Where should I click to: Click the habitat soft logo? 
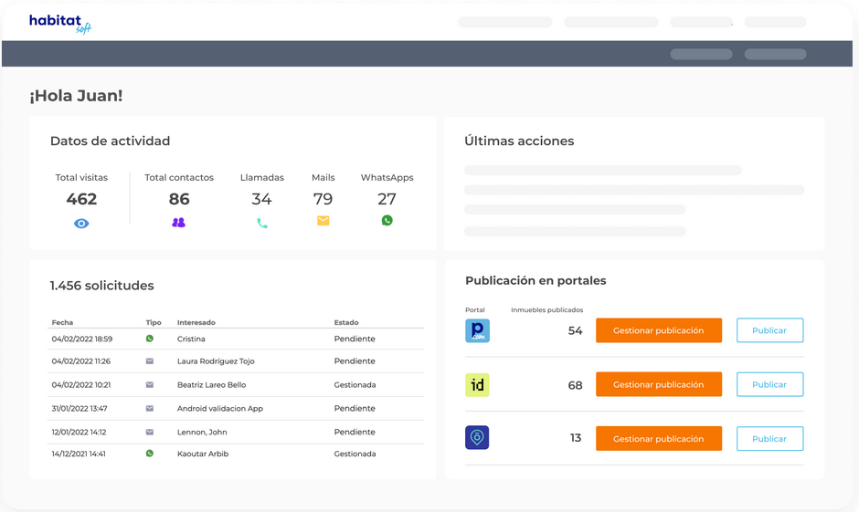60,23
